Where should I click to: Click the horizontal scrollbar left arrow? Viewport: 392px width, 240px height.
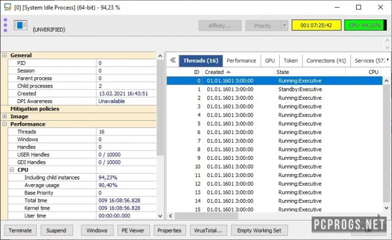[171, 216]
